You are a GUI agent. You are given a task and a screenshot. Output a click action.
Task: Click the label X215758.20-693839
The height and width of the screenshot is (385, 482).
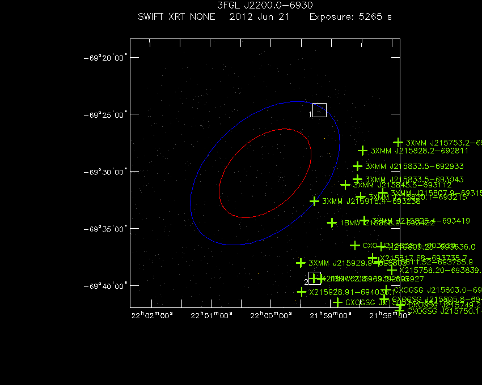(x=441, y=270)
